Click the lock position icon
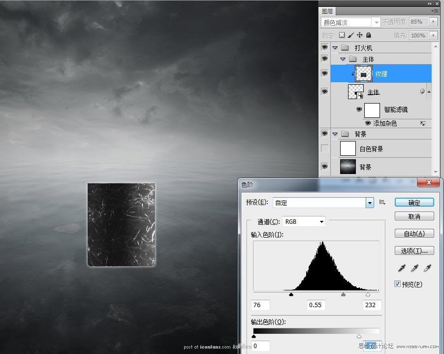Image resolution: width=444 pixels, height=354 pixels. point(360,35)
